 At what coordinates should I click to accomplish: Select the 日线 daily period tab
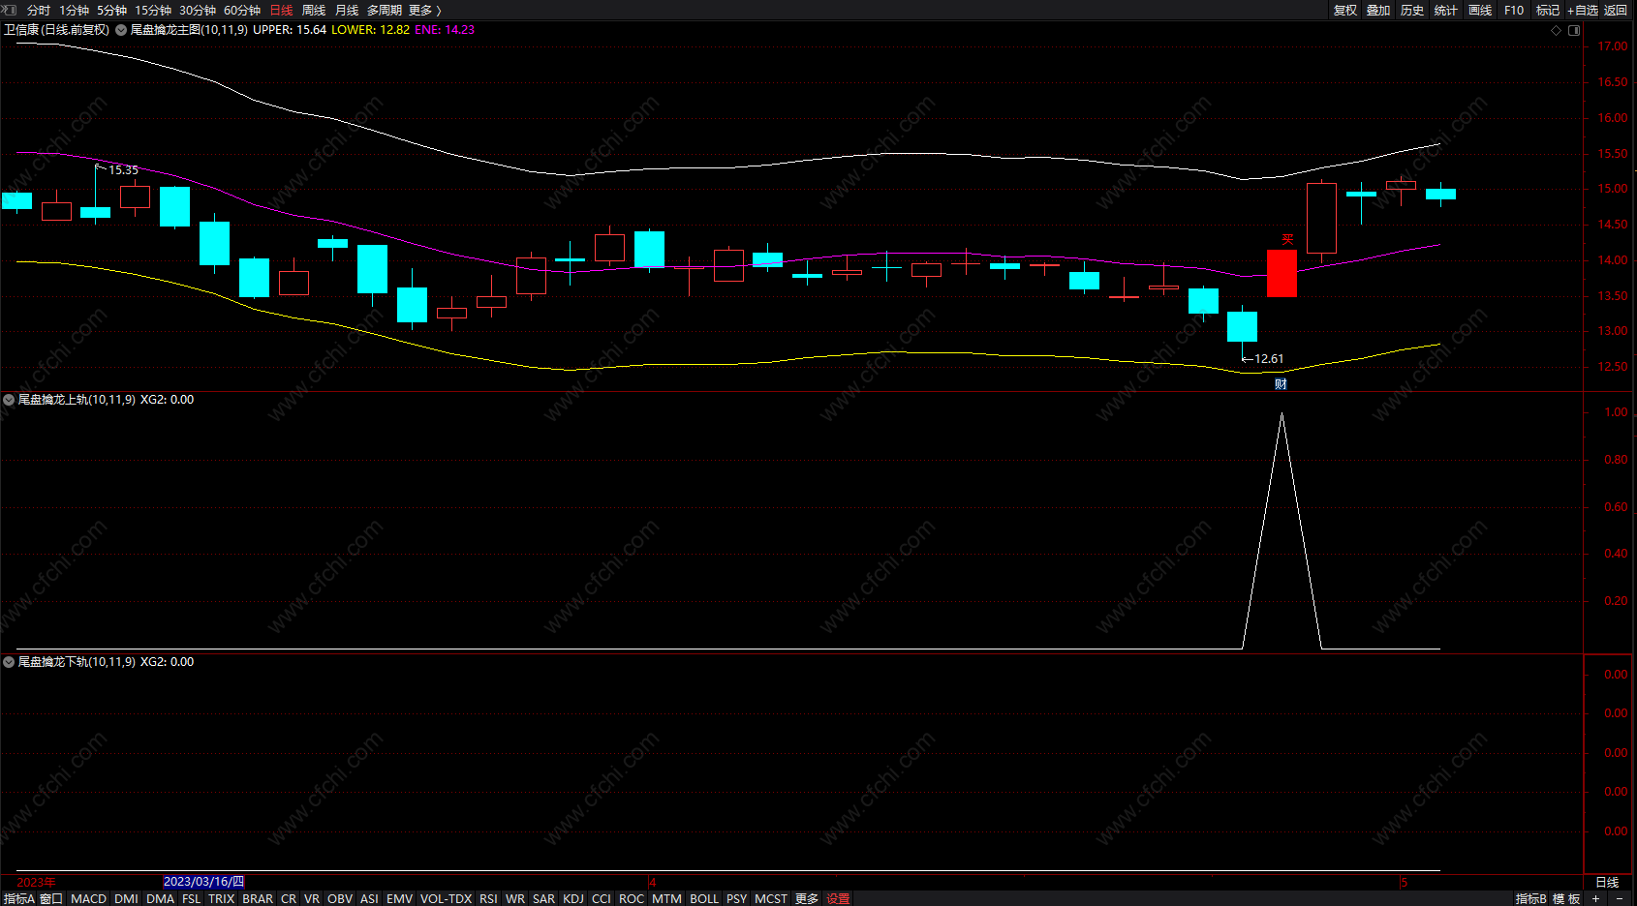282,11
